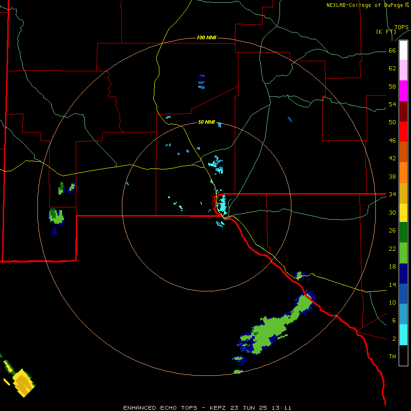This screenshot has height=411, width=411.
Task: Click the 'ENHANCED ECHO TOPS - KEPZ' caption
Action: [175, 408]
